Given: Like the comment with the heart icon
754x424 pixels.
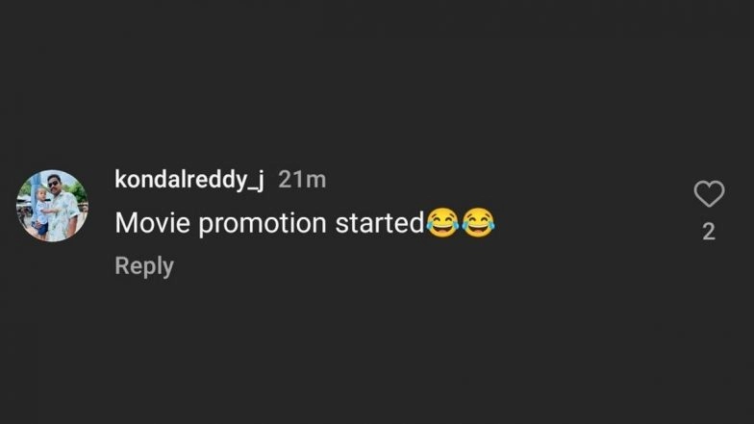Looking at the screenshot, I should tap(709, 194).
